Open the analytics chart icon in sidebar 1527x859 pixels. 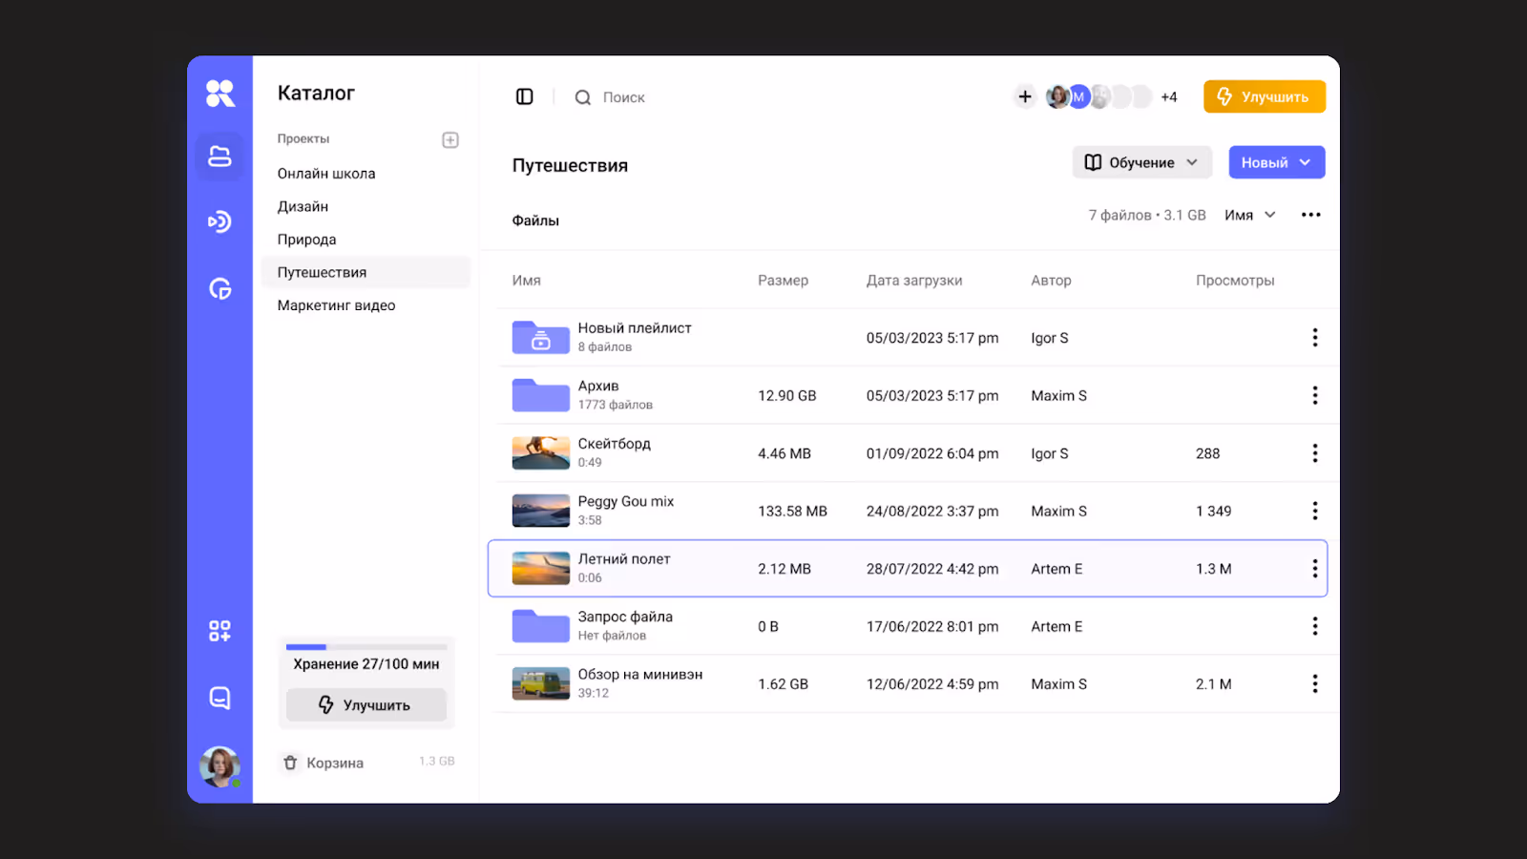click(220, 288)
